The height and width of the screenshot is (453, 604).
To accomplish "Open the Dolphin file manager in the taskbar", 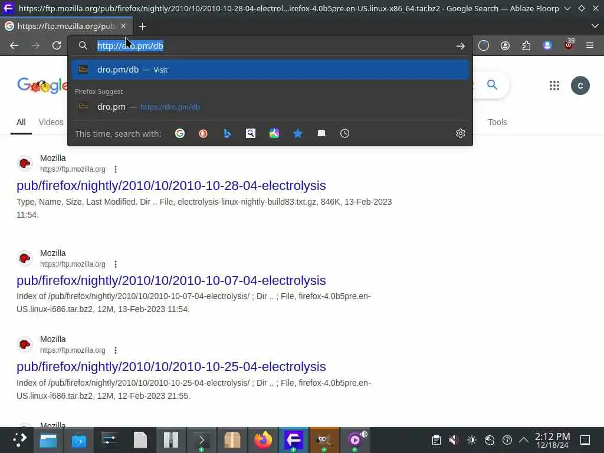I will (48, 440).
